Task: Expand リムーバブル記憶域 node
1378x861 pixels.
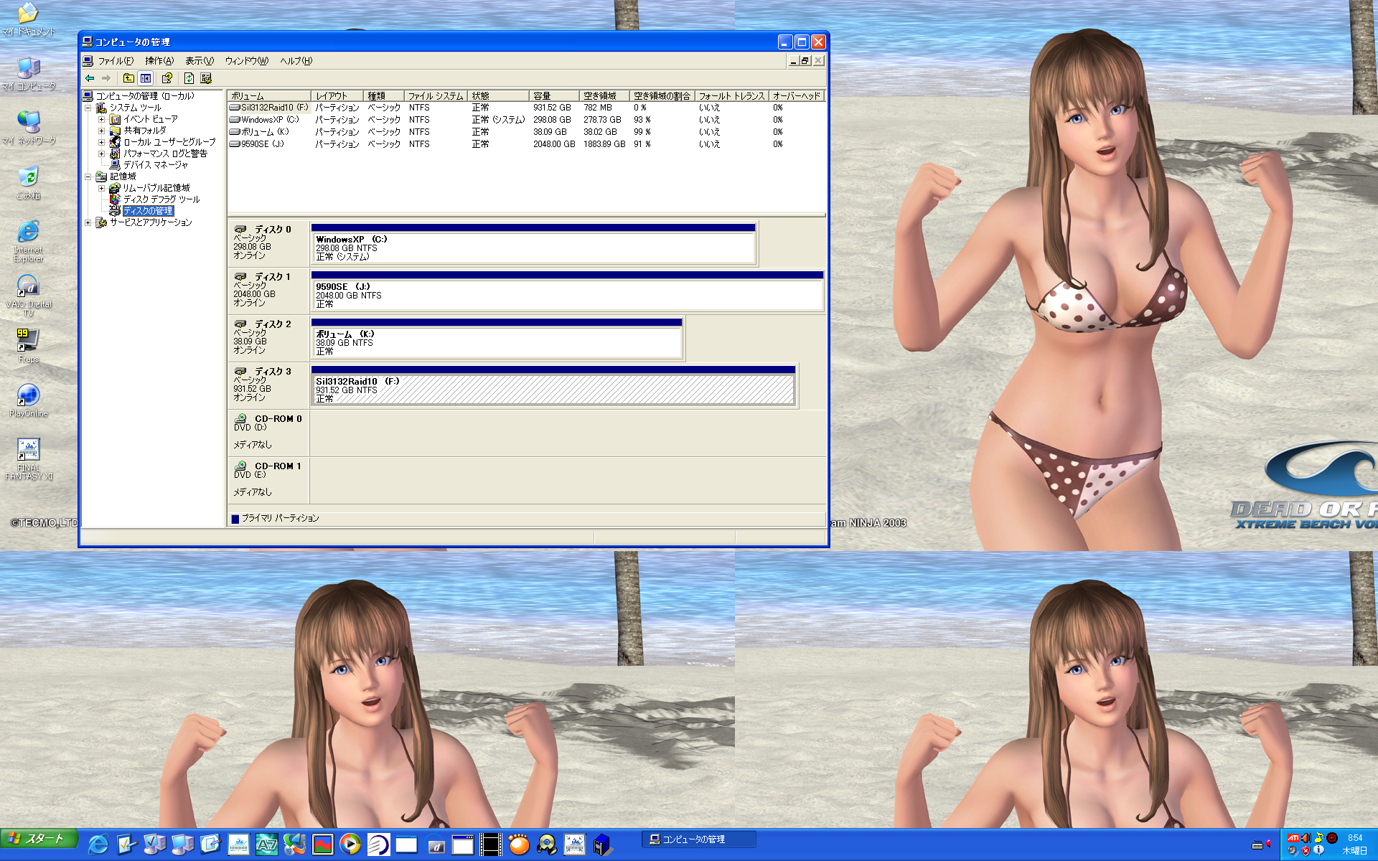Action: tap(101, 188)
